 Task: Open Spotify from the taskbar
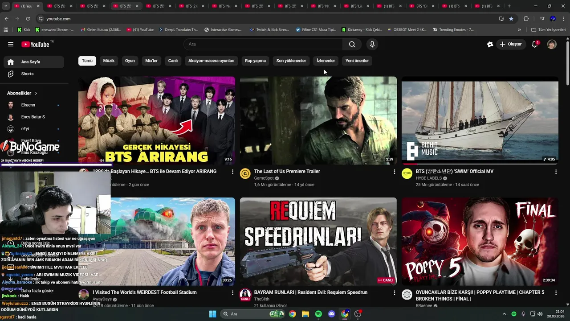pos(318,314)
